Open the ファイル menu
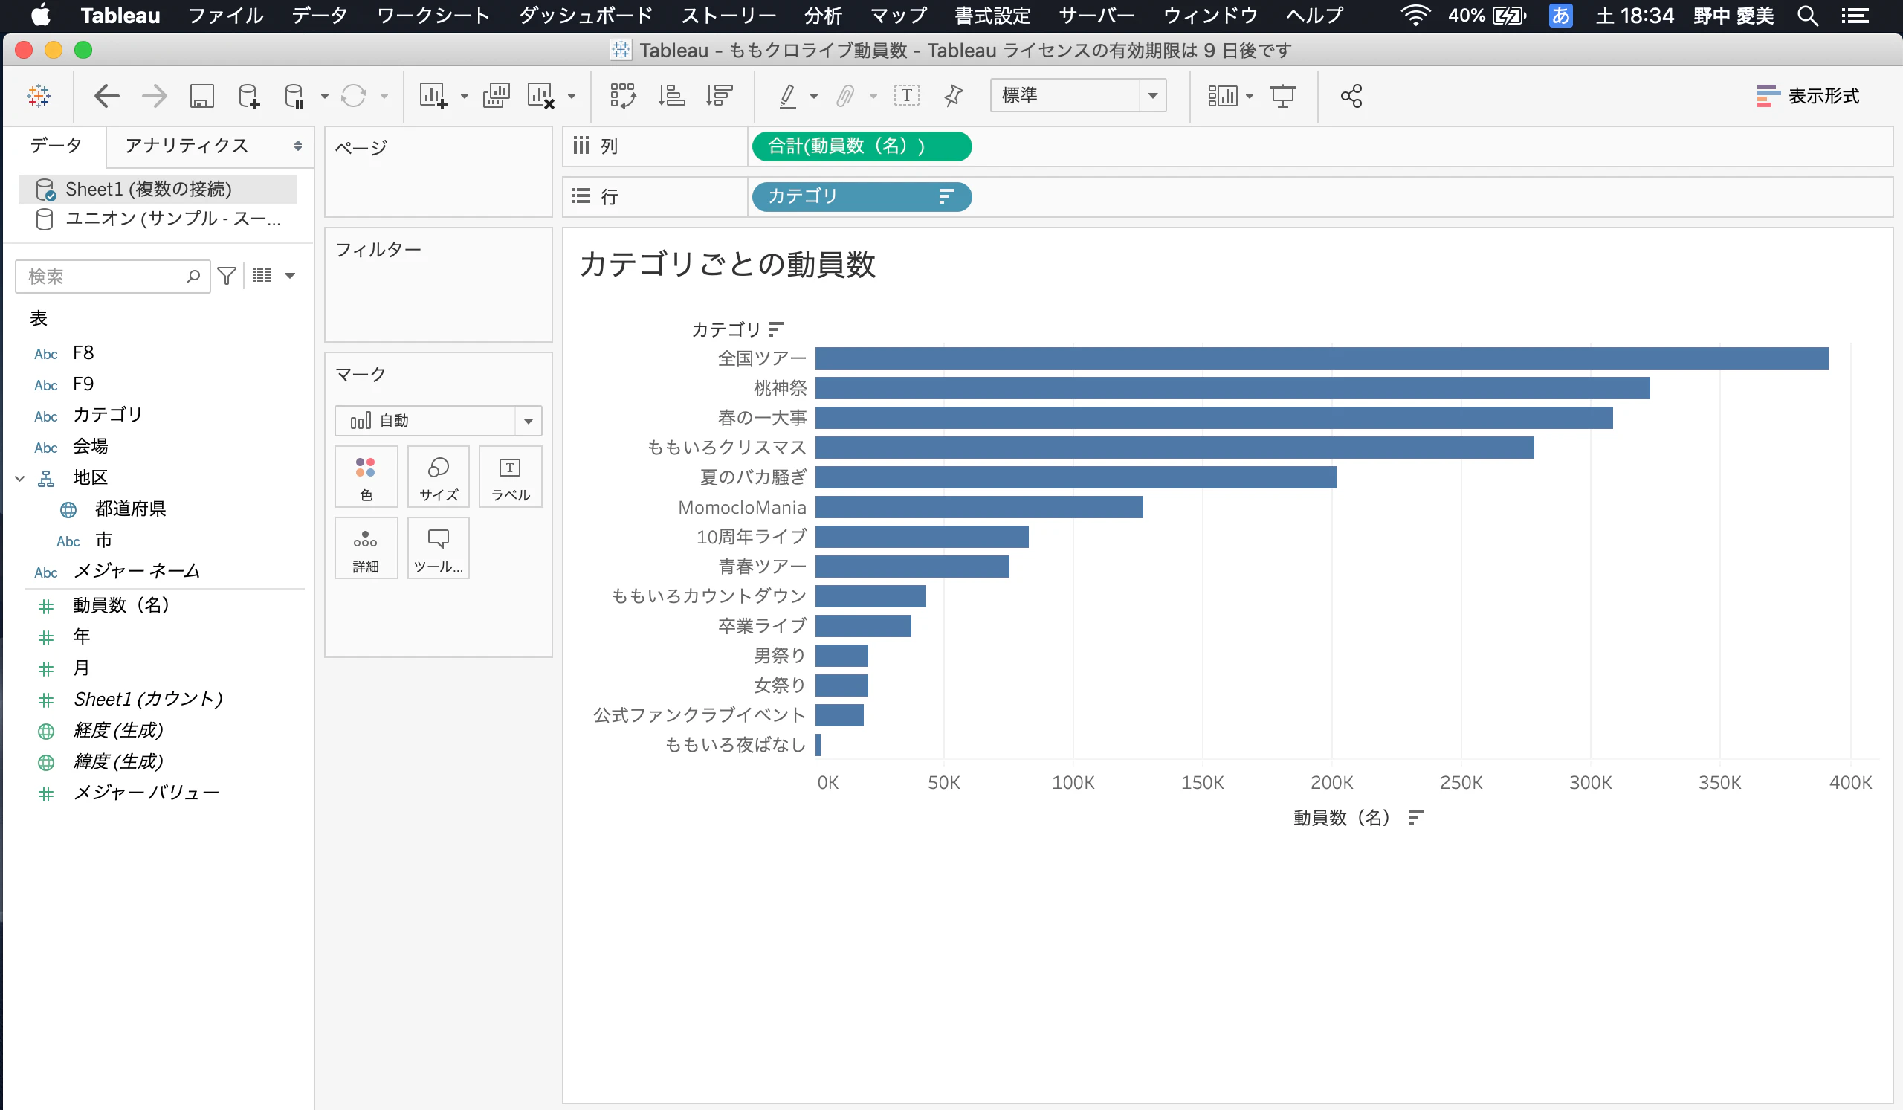This screenshot has width=1903, height=1110. click(226, 15)
